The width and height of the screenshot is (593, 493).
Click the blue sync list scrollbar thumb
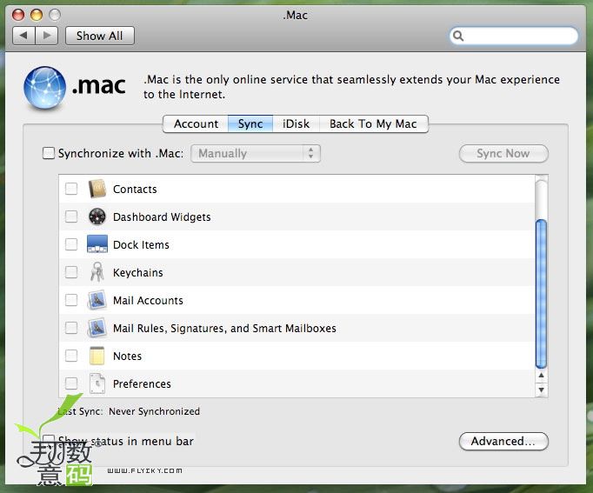541,293
